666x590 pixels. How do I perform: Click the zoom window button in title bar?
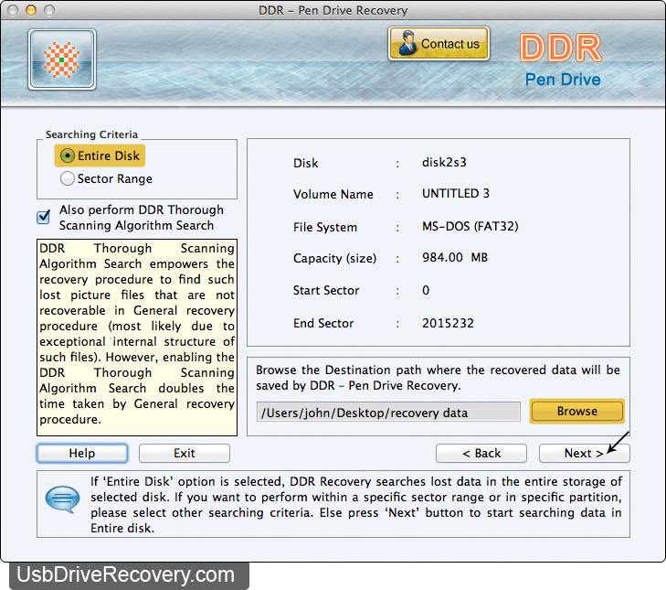(x=49, y=10)
